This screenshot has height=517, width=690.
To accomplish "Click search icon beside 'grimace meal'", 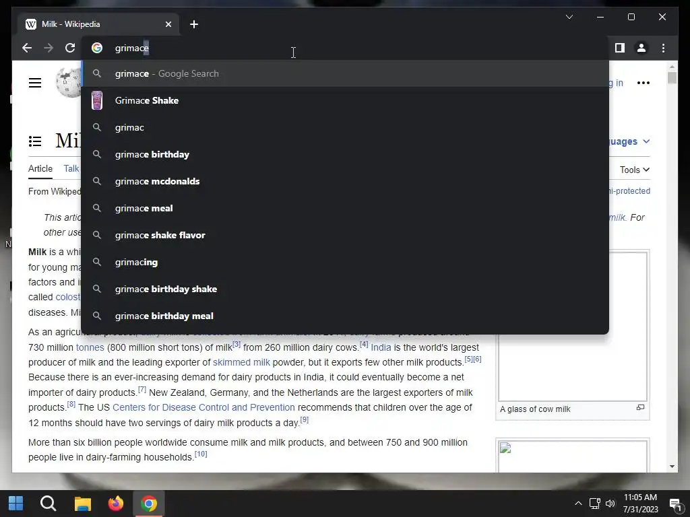I will point(97,208).
